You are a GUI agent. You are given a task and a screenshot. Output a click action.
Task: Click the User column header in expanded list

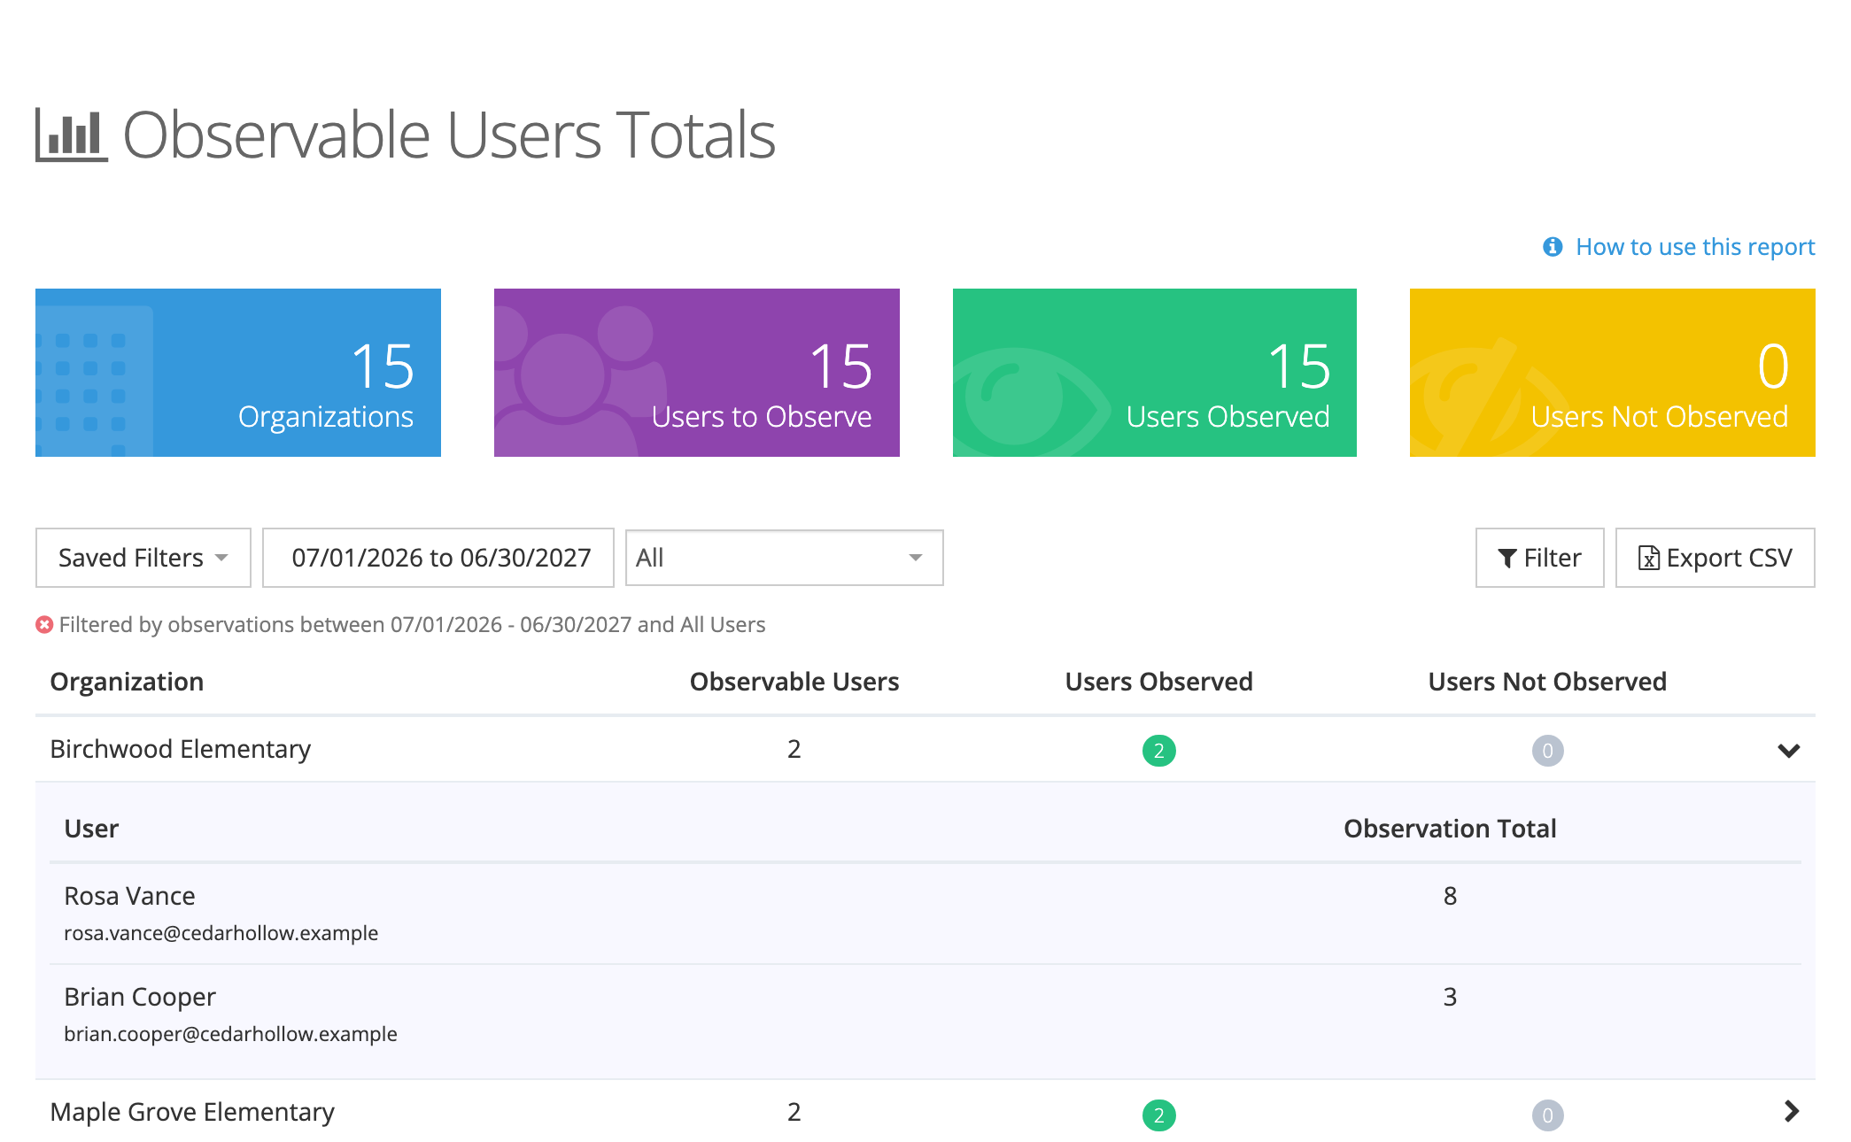pyautogui.click(x=91, y=829)
